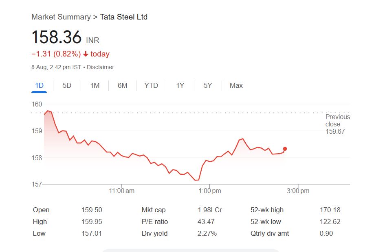View the 1Y chart range
374x252 pixels.
click(x=180, y=85)
